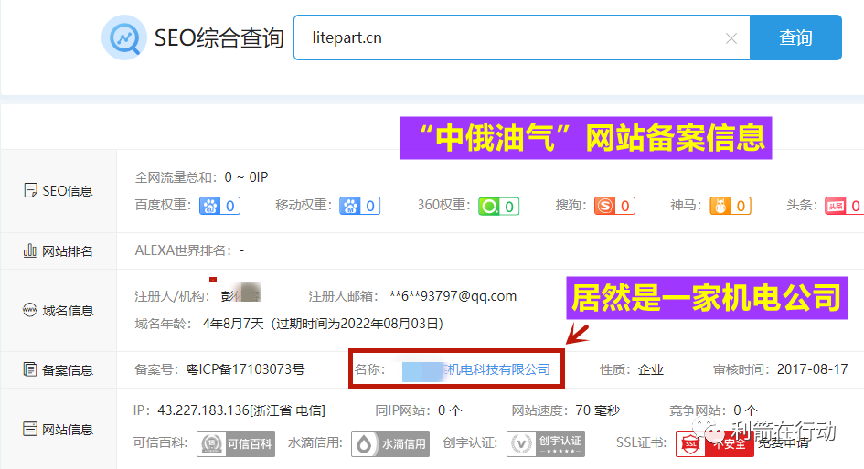Click the 注册人/机构 registrant name
This screenshot has height=469, width=864.
[x=240, y=295]
